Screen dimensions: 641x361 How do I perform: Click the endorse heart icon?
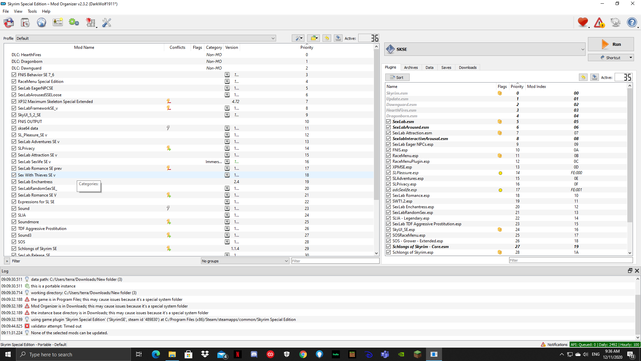(x=583, y=22)
